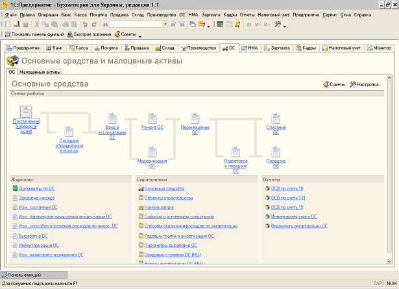Open the Инвентарная книга ОС report

pyautogui.click(x=294, y=216)
